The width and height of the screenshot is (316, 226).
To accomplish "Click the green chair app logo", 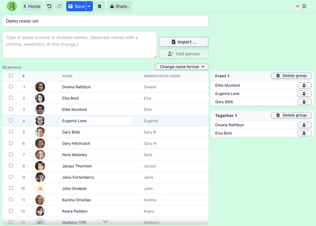I will point(12,6).
